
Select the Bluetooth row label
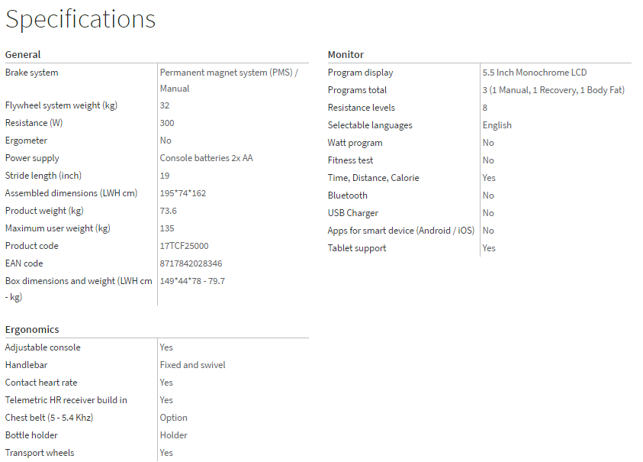[347, 195]
